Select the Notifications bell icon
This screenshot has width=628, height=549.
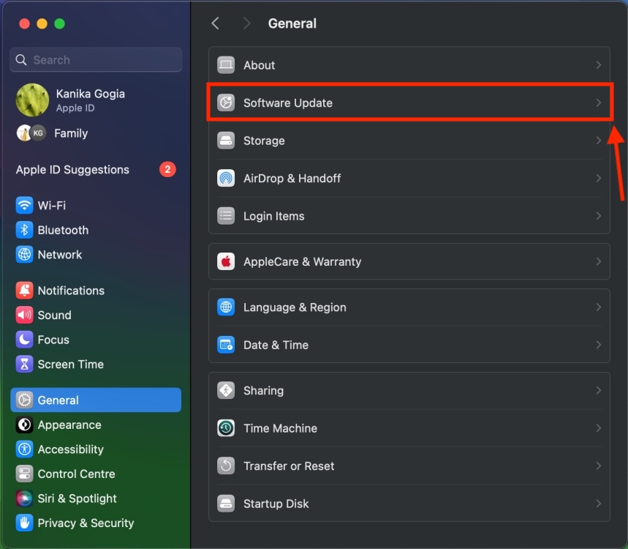coord(24,291)
